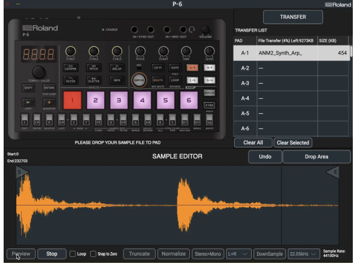Click the DownSample button
The height and width of the screenshot is (263, 357).
pos(270,254)
